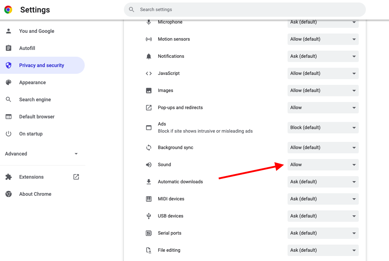Image resolution: width=389 pixels, height=261 pixels.
Task: Click the Sound speaker icon
Action: pos(148,164)
